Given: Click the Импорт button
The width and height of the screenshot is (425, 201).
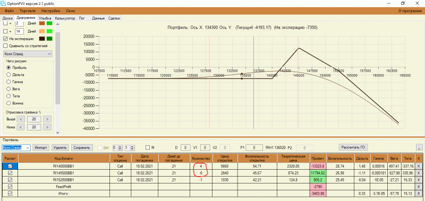Looking at the screenshot, I should pyautogui.click(x=41, y=148).
